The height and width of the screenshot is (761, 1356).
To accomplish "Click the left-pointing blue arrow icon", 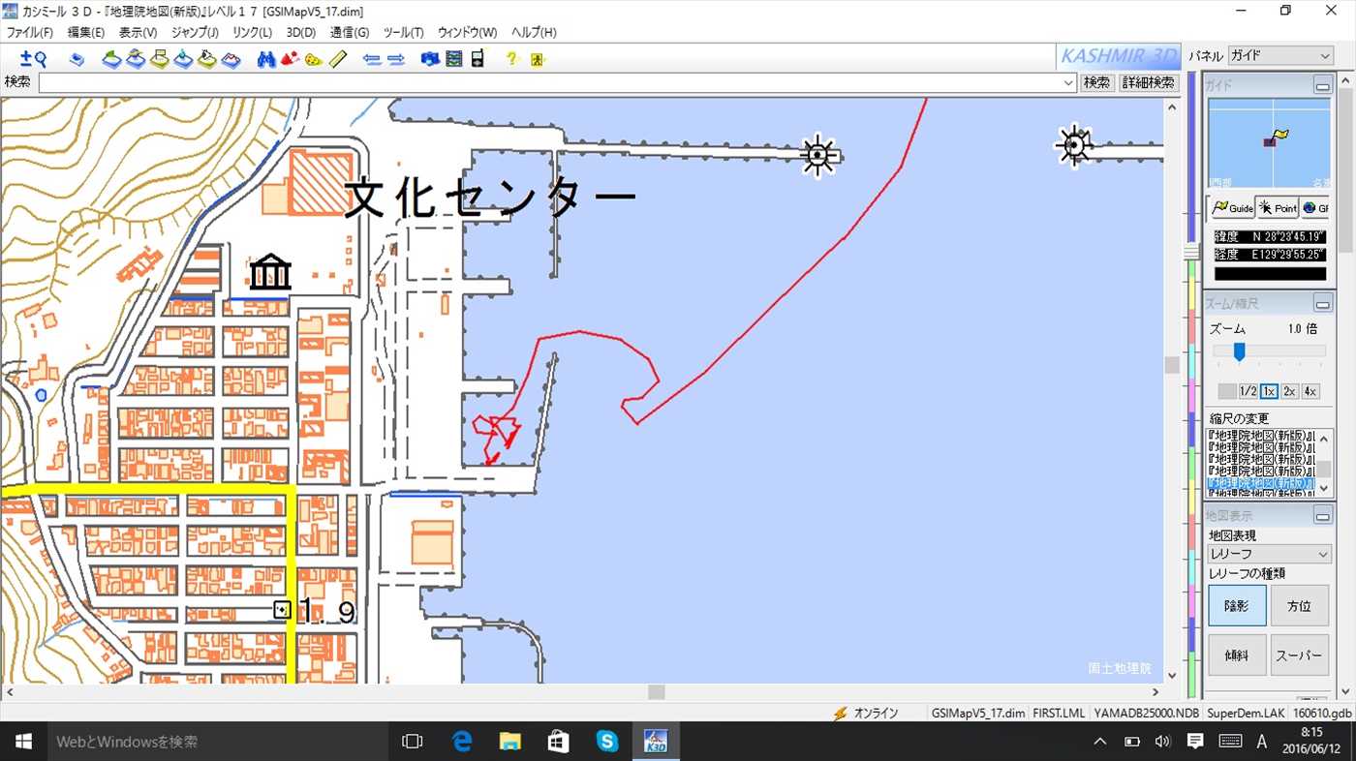I will point(372,59).
